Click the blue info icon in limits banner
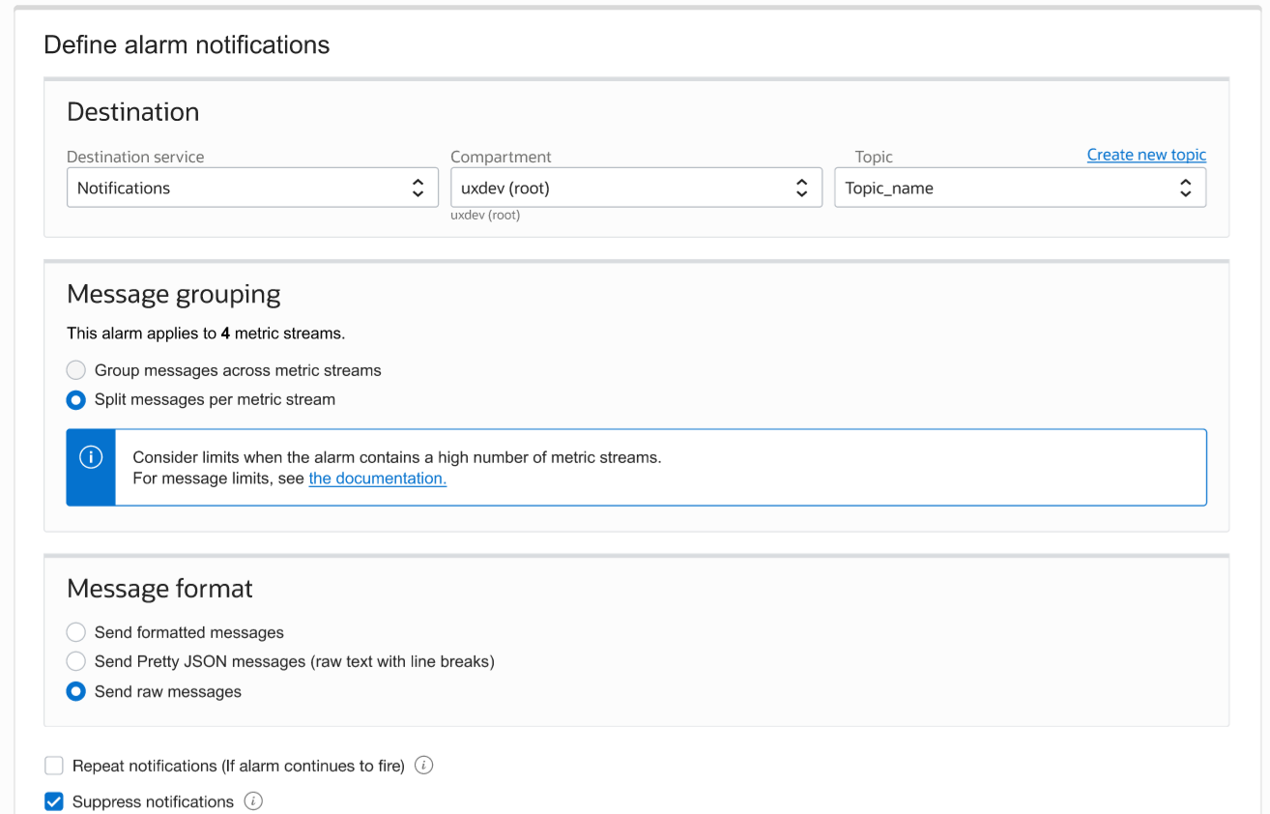The height and width of the screenshot is (814, 1270). [x=91, y=458]
